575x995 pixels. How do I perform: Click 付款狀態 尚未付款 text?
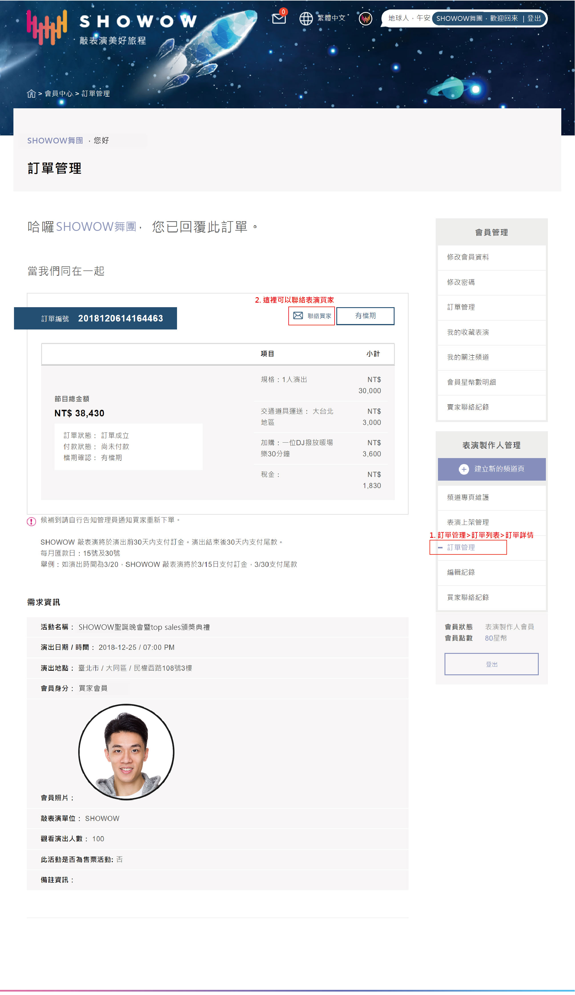point(96,447)
